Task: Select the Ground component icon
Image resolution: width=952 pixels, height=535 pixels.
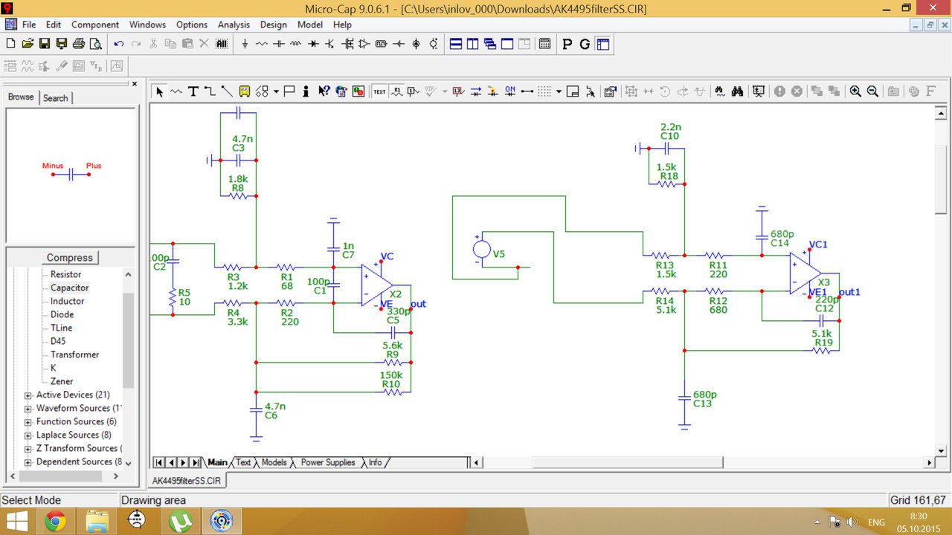Action: click(245, 44)
